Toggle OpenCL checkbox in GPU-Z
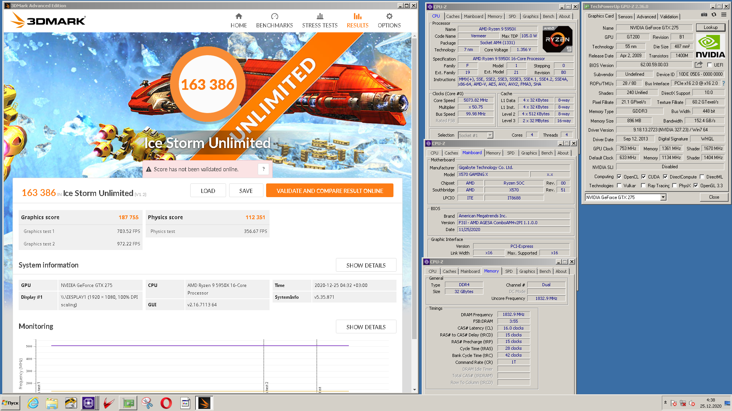This screenshot has width=732, height=411. [620, 177]
